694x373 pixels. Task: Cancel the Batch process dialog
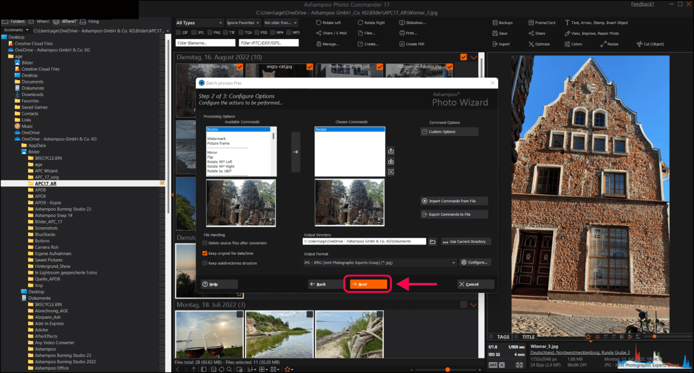tap(475, 284)
